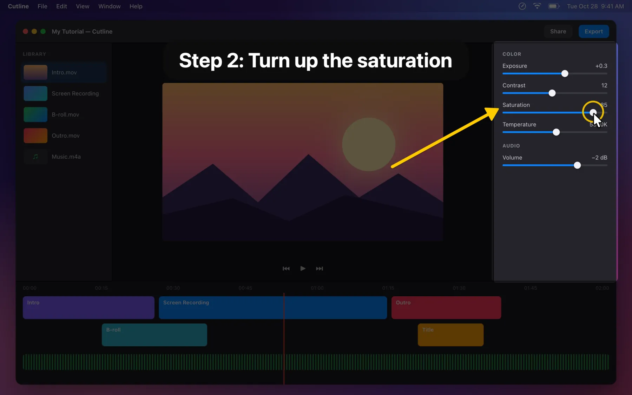Open the Music.m4a audio note icon
The width and height of the screenshot is (632, 395).
pos(35,157)
